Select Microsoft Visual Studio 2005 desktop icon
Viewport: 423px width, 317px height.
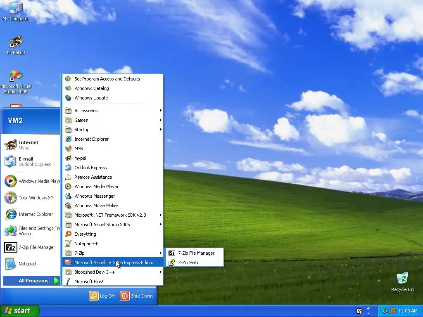[x=16, y=82]
